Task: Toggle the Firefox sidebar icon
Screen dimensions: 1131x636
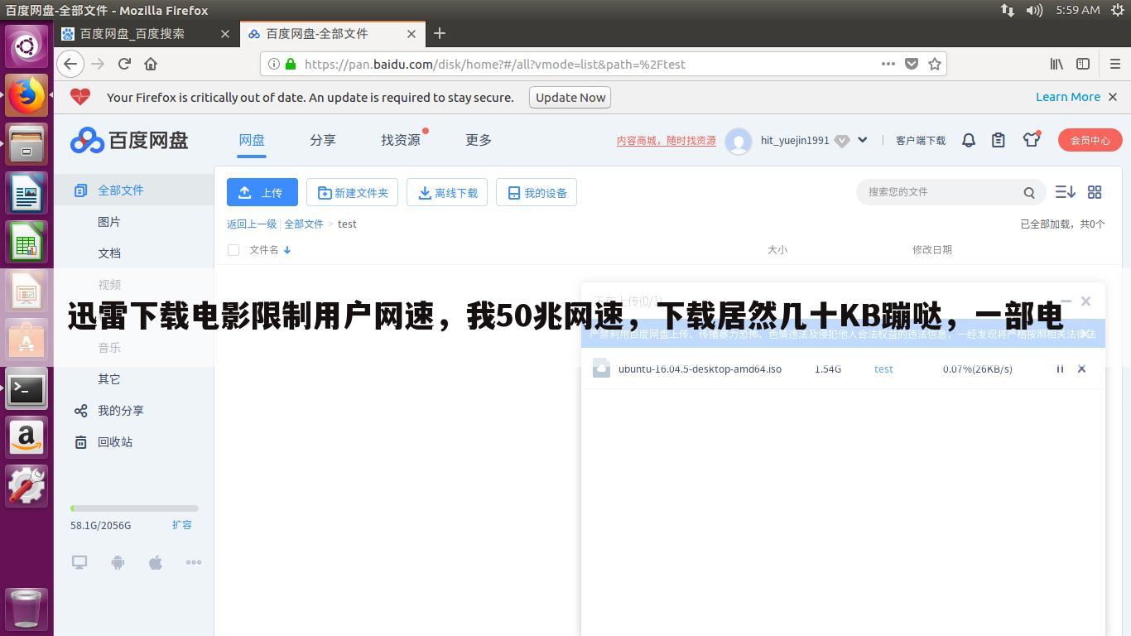Action: (x=1083, y=64)
